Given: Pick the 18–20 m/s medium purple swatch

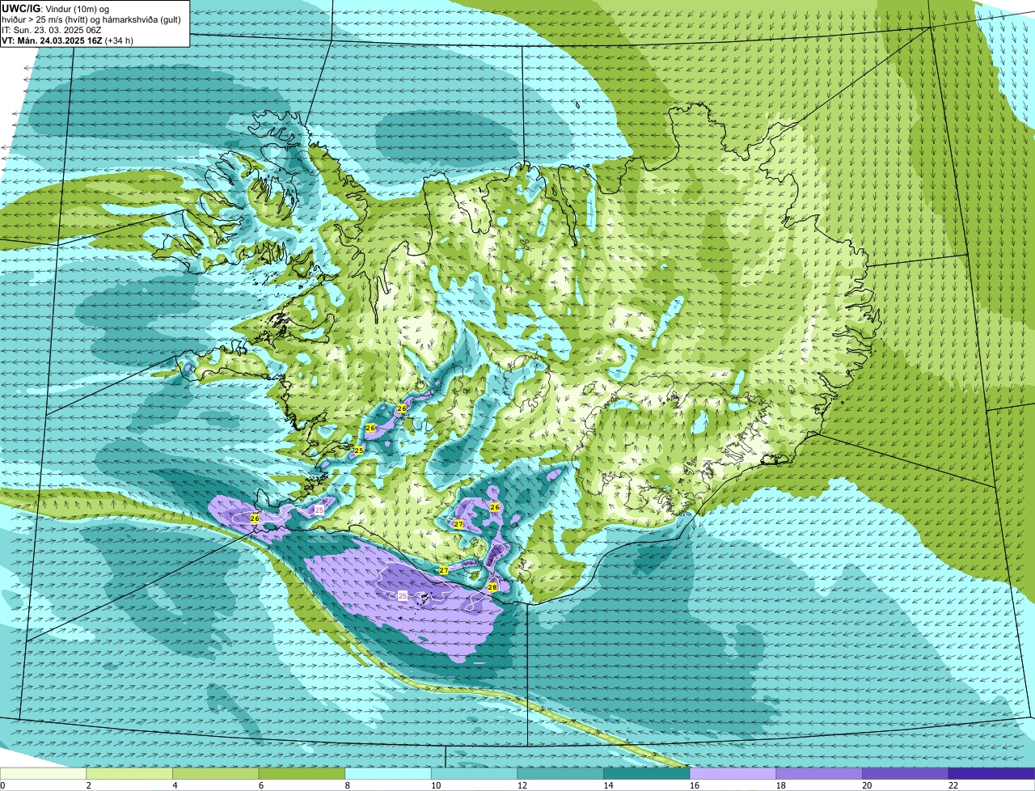Looking at the screenshot, I should 819,774.
